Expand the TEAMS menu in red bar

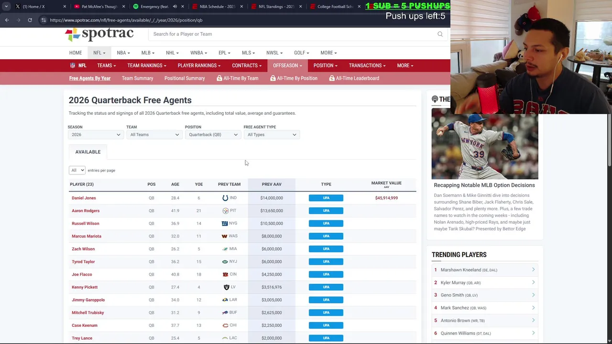(x=106, y=65)
